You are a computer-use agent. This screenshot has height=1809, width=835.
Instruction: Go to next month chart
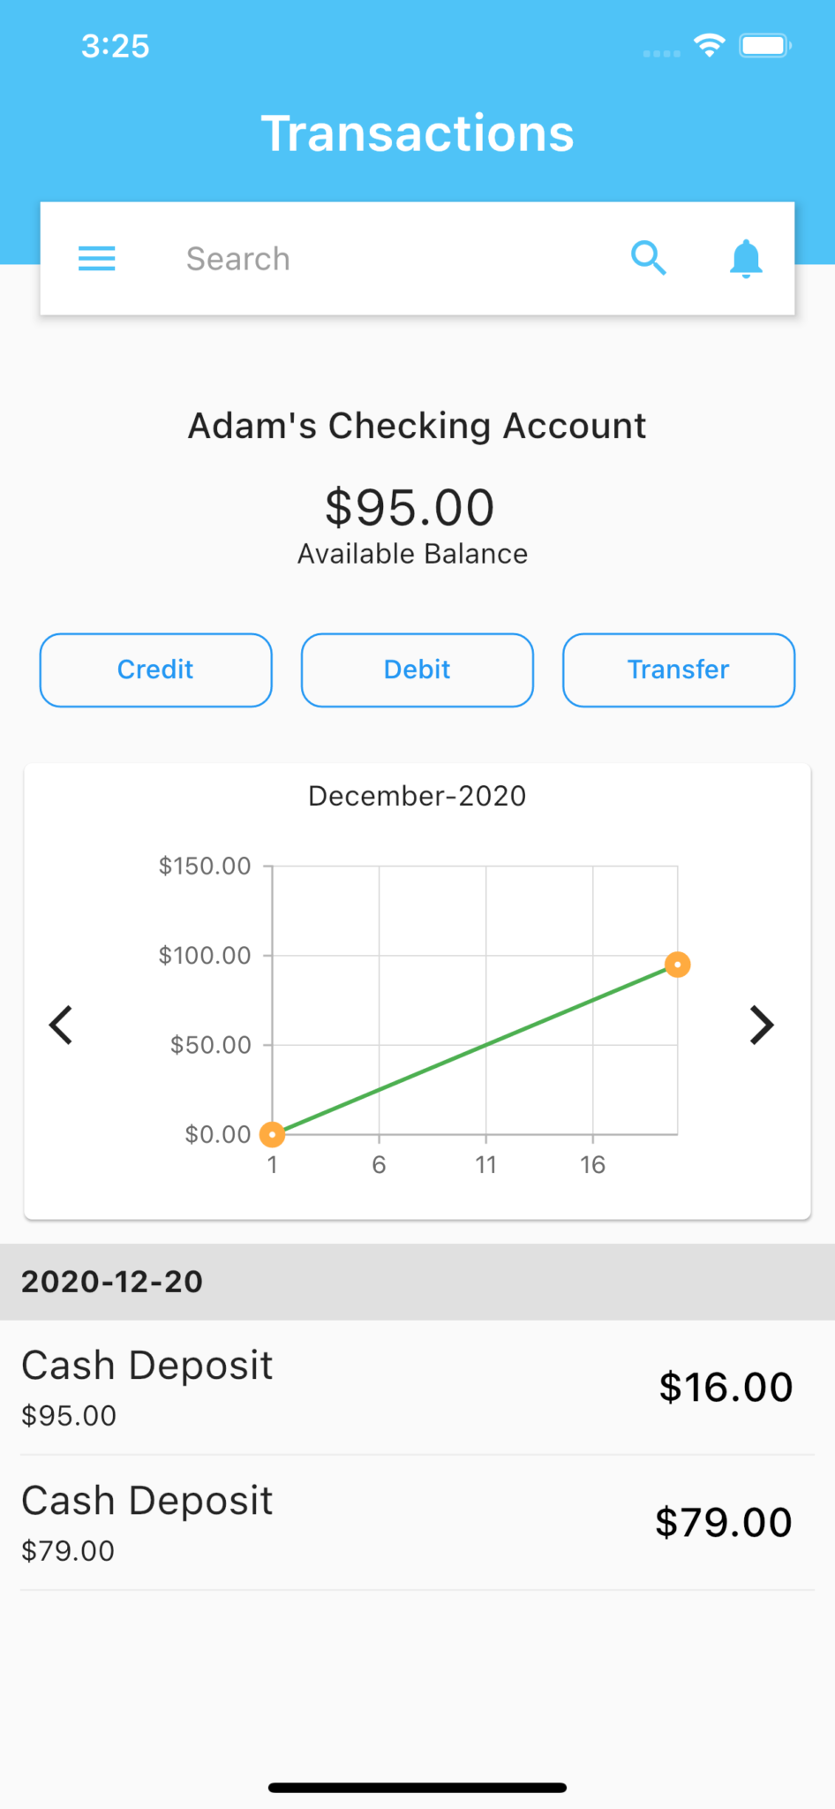point(761,1025)
